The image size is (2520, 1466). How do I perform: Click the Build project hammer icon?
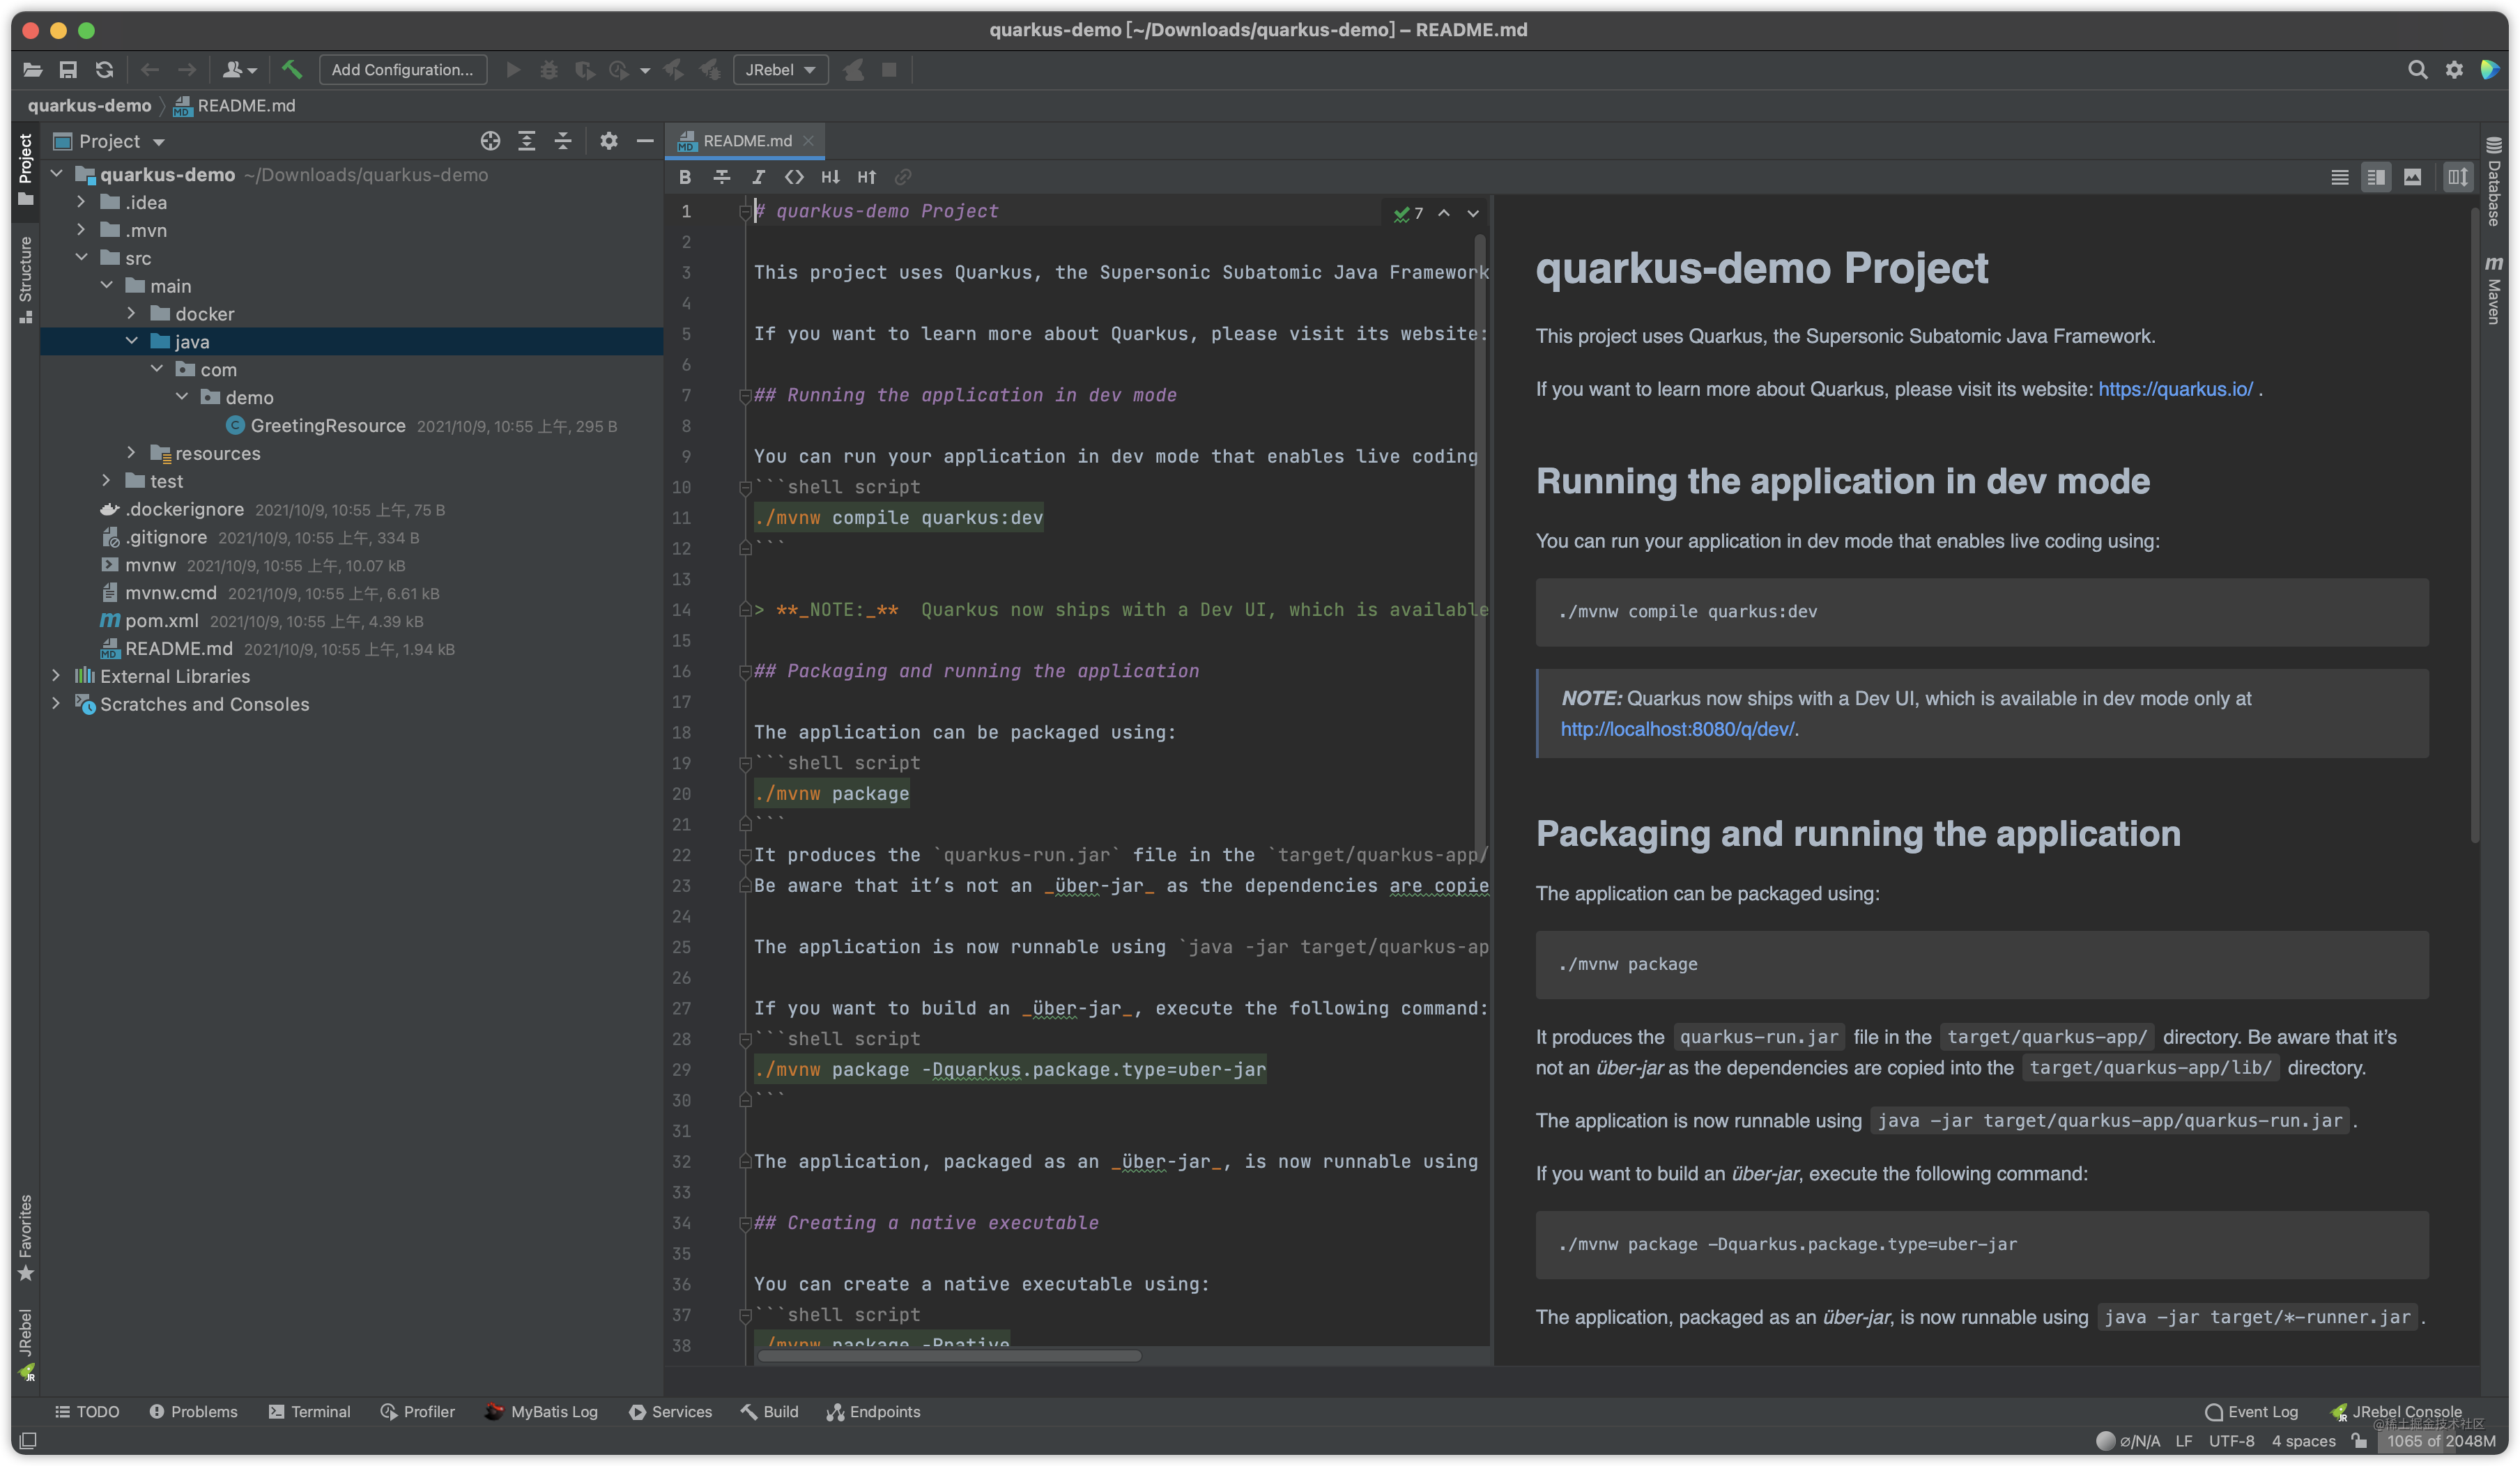(291, 69)
